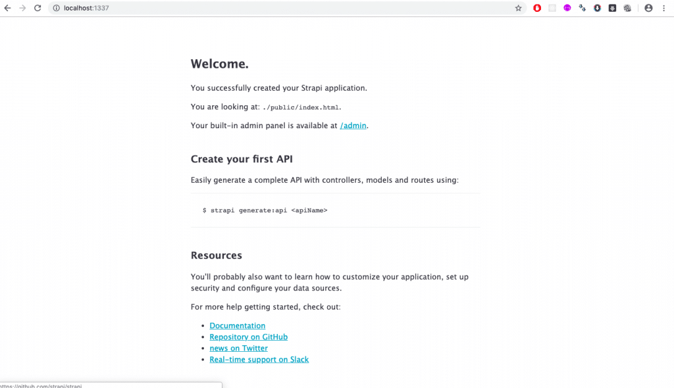Click the circled-arrow downloader extension
Viewport: 674px width, 388px height.
pyautogui.click(x=598, y=8)
